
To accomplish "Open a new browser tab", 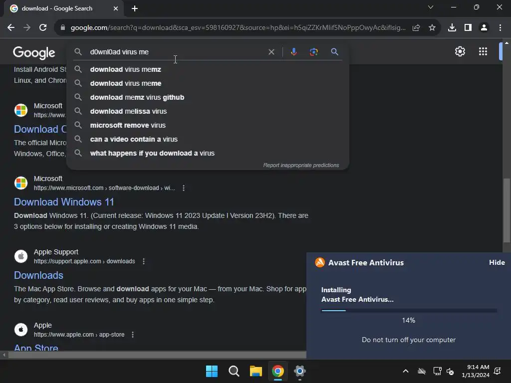I will pos(135,8).
